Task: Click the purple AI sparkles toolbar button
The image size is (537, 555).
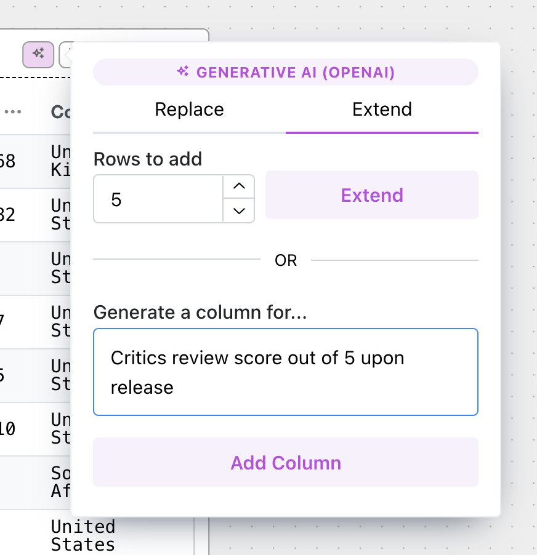Action: (x=38, y=55)
